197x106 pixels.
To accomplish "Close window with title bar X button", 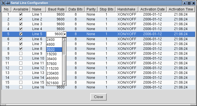I will pos(194,3).
